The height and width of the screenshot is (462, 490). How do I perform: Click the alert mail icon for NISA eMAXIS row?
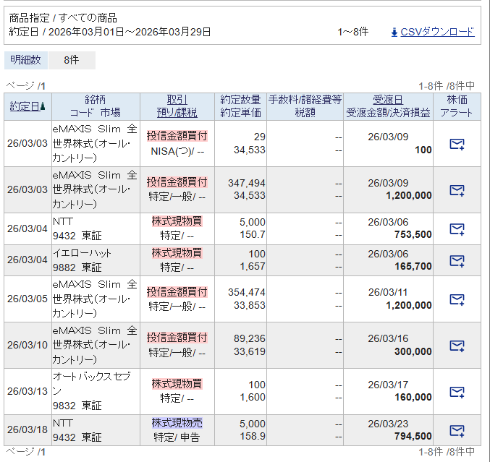[x=456, y=144]
